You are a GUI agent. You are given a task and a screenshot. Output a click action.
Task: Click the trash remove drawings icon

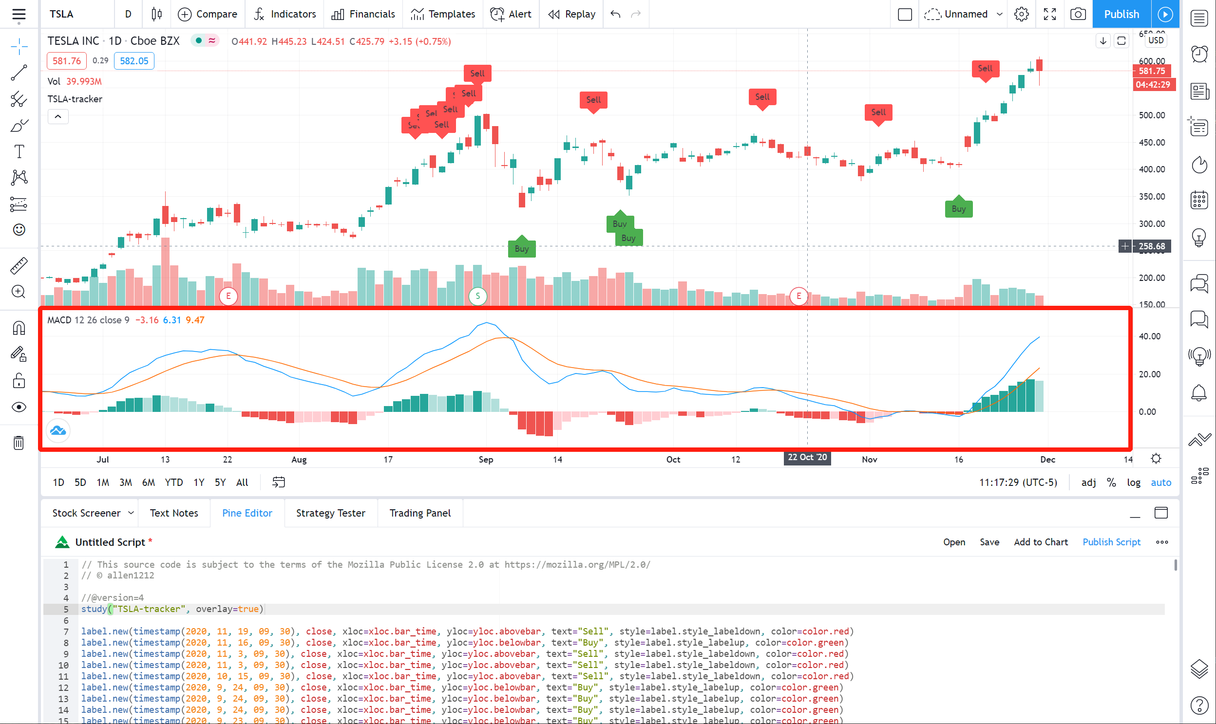[19, 443]
